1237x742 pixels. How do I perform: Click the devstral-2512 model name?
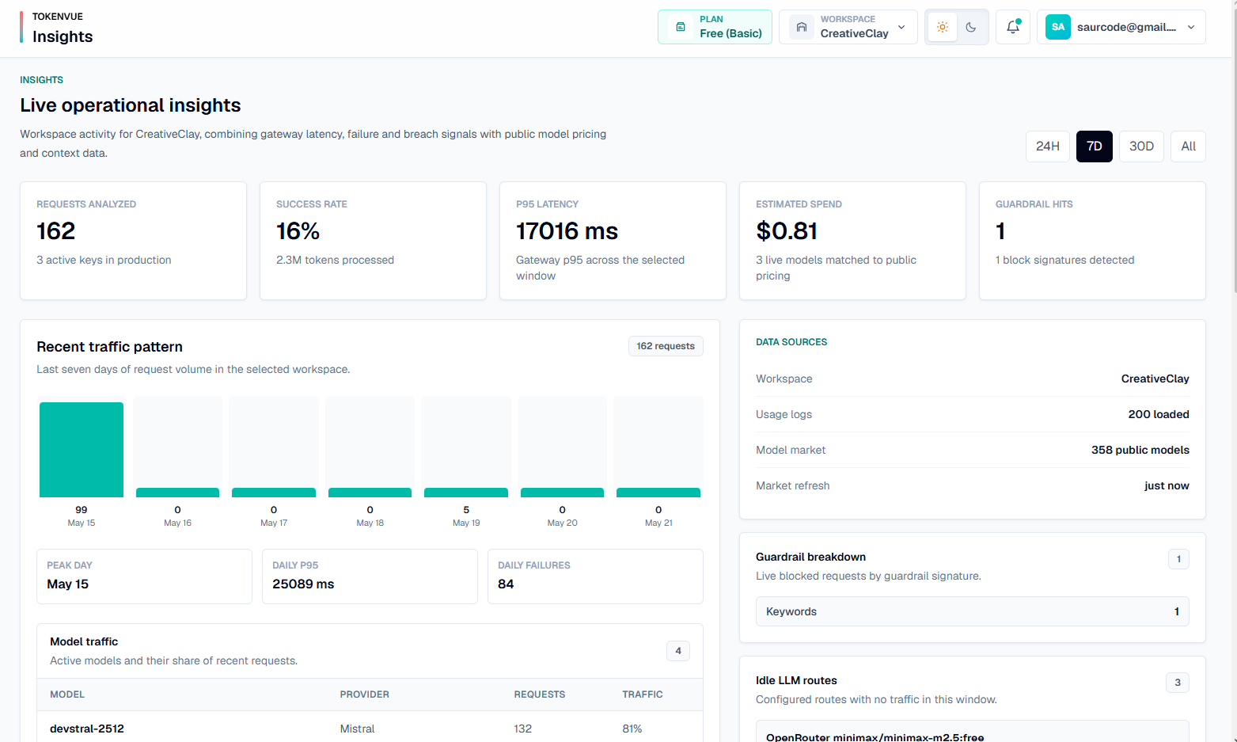[x=87, y=729]
